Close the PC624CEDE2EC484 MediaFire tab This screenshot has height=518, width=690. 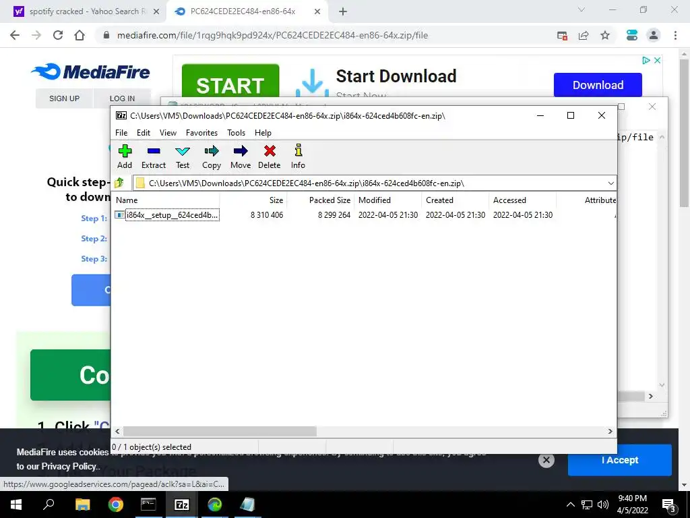[x=317, y=12]
